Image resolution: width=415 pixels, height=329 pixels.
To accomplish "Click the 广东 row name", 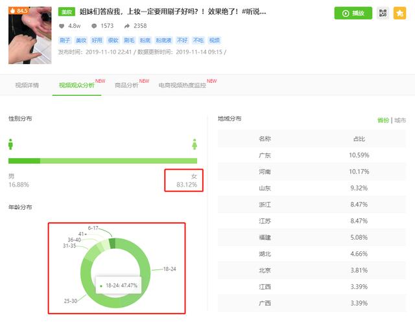I will coord(265,155).
